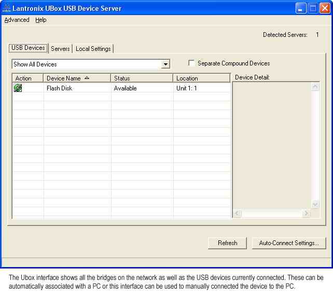Open the Help menu
Screen dimensions: 333x296
click(41, 20)
